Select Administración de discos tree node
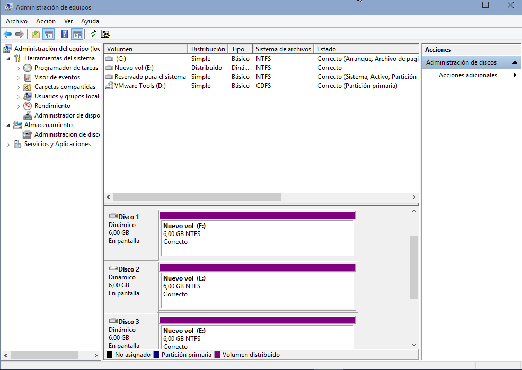 coord(67,134)
